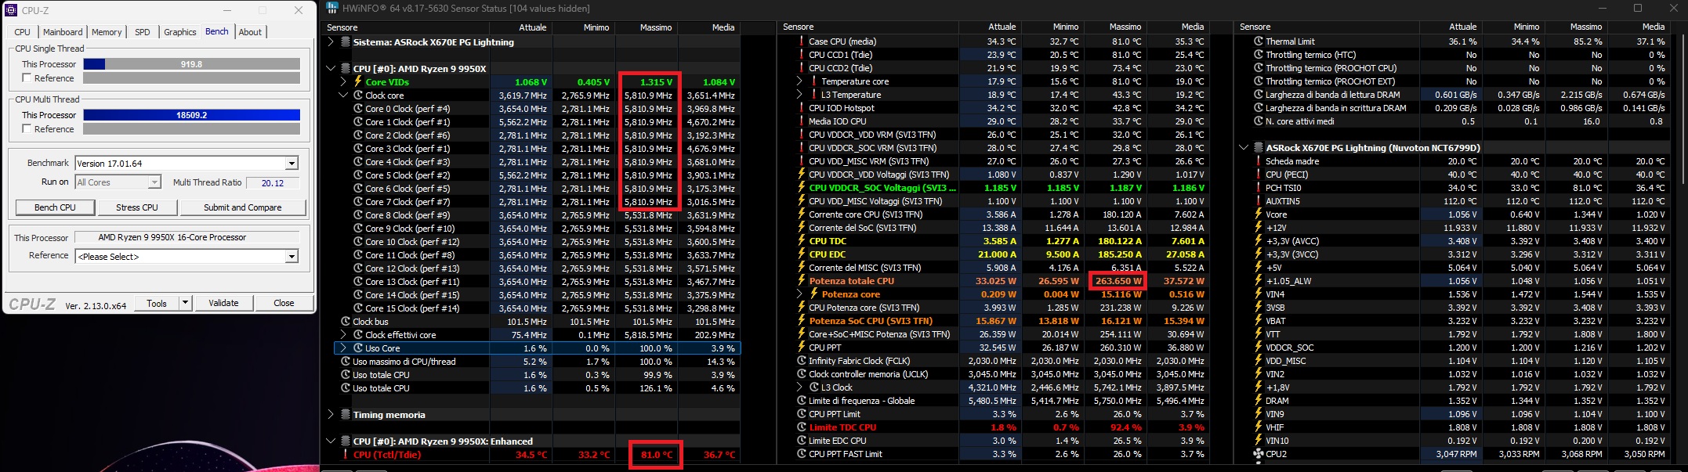The height and width of the screenshot is (472, 1688).
Task: Open the Benchmark version dropdown in CPU-Z
Action: point(292,164)
